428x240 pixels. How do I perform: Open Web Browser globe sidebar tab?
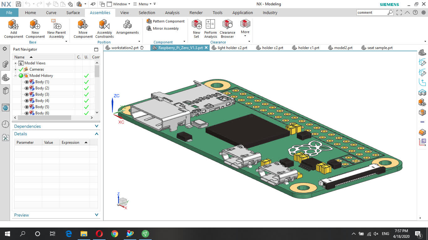pos(5,107)
